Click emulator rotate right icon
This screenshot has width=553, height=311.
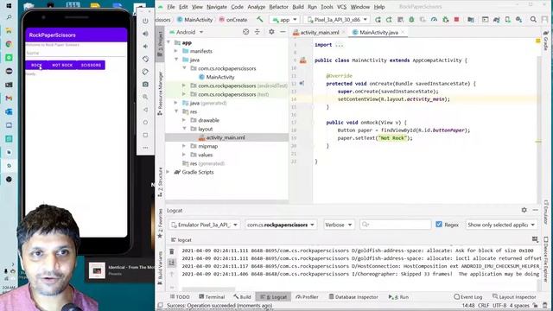pos(145,72)
